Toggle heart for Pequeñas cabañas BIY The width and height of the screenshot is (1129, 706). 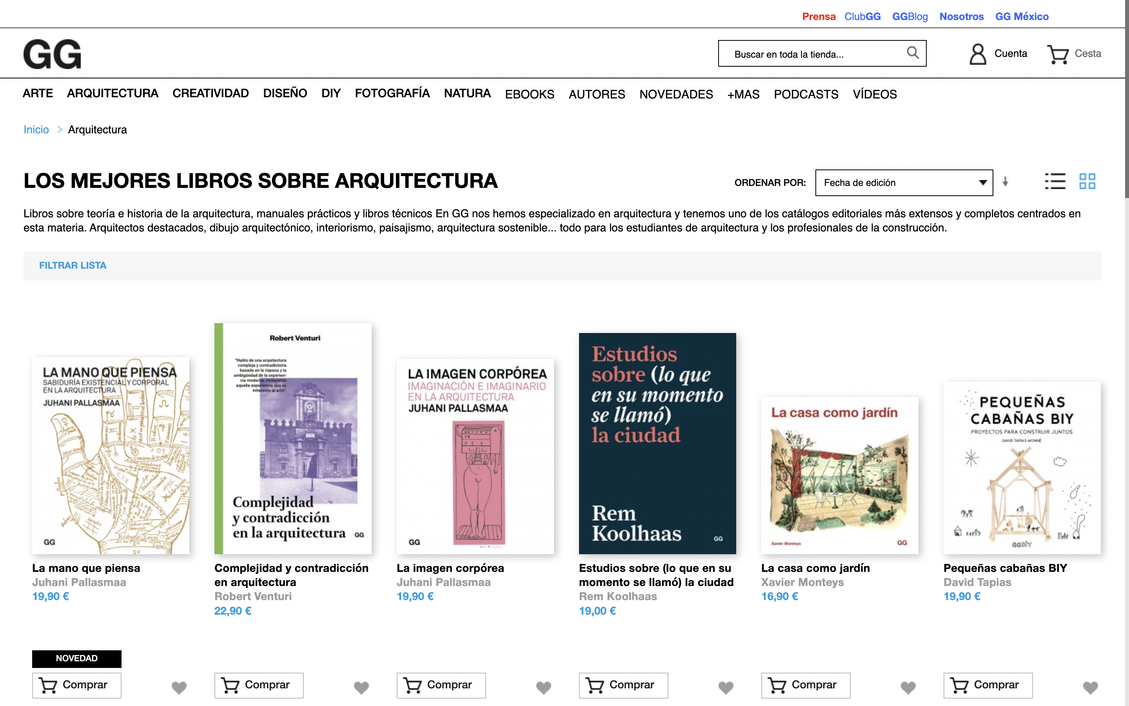click(x=1090, y=687)
